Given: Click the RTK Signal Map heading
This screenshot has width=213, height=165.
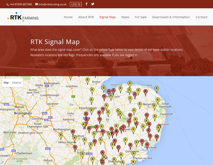Looking at the screenshot, I should coord(55,42).
